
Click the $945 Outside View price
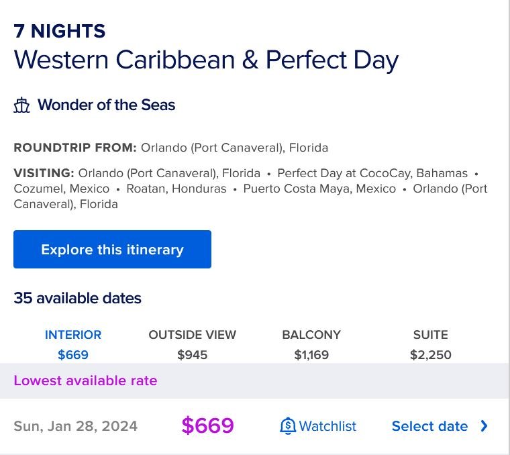pos(192,354)
